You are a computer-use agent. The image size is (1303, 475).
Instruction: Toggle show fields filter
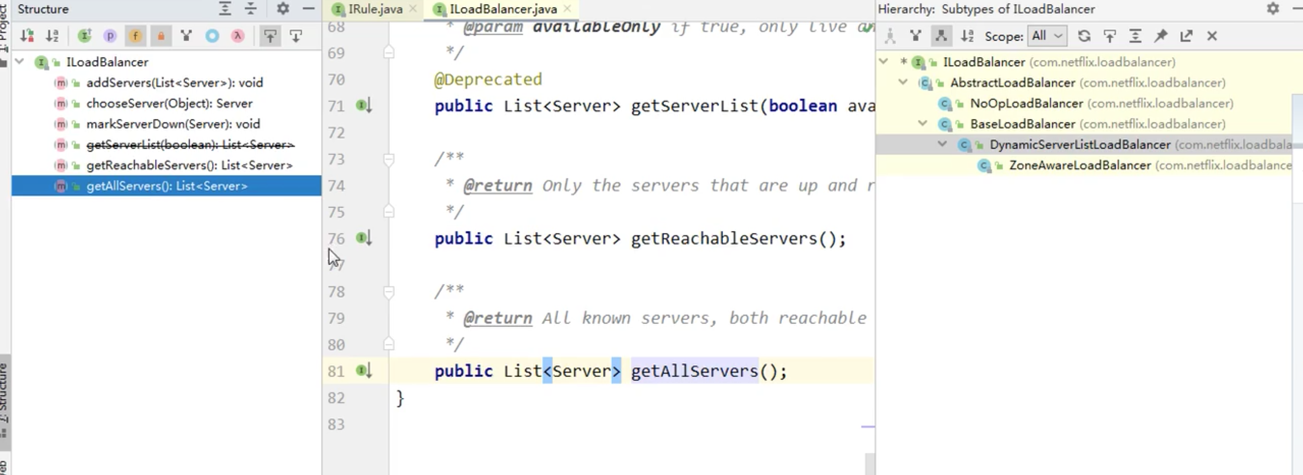(x=135, y=36)
